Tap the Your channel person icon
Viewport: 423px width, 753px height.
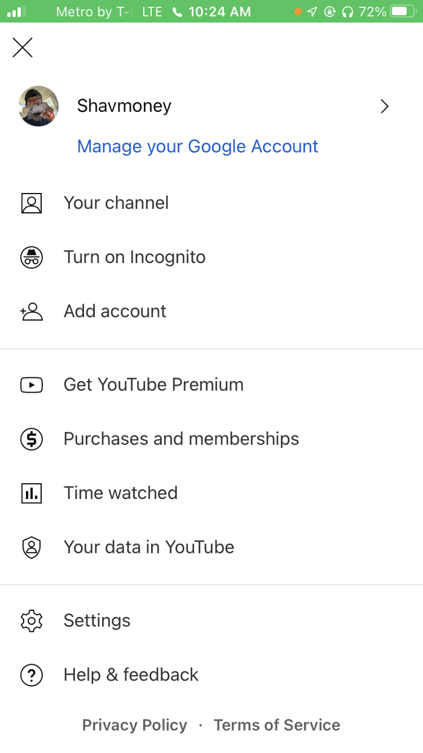(x=31, y=203)
